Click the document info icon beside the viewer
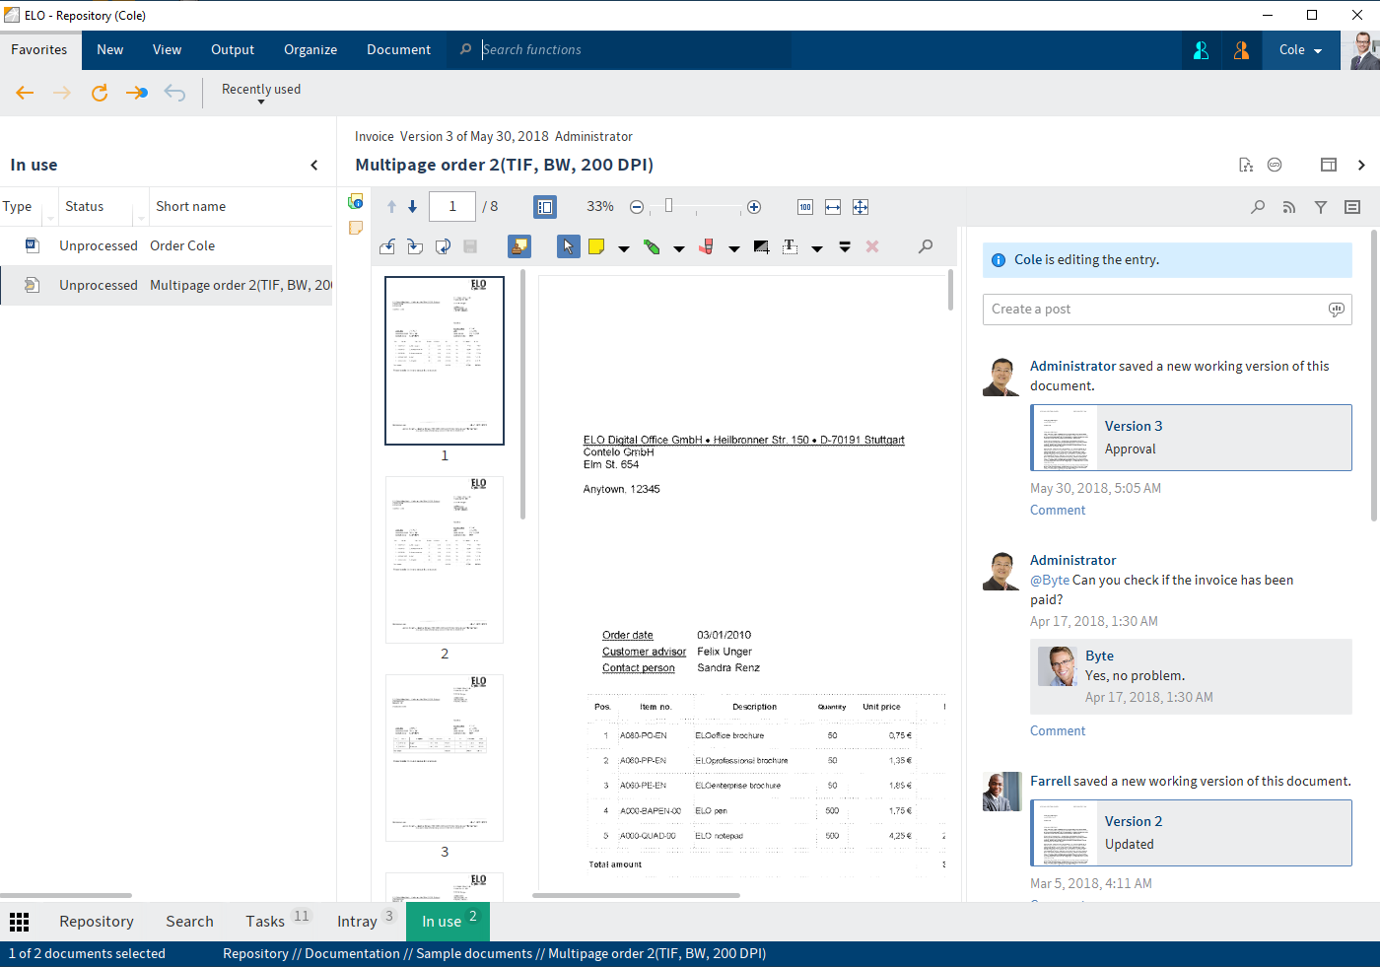 click(356, 201)
